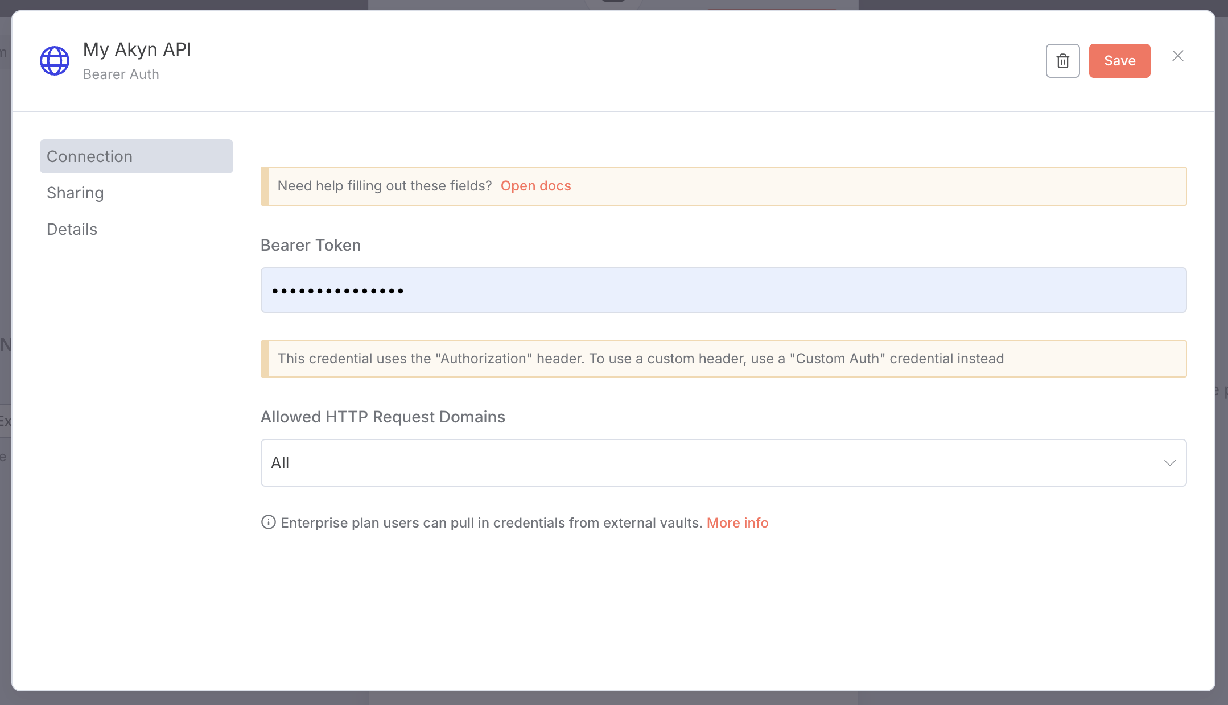This screenshot has height=705, width=1228.
Task: Switch to the Sharing tab
Action: tap(75, 193)
